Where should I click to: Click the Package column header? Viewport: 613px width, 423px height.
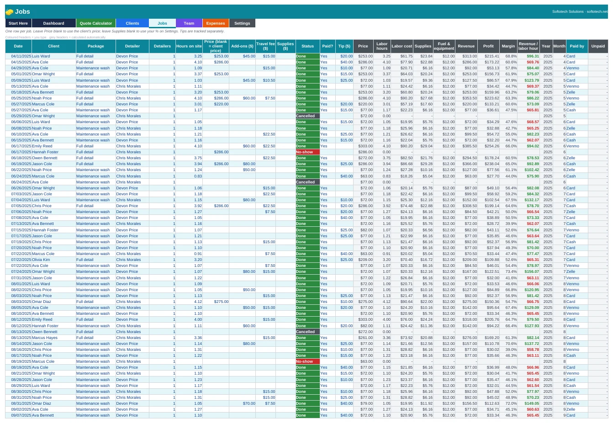tap(96, 46)
